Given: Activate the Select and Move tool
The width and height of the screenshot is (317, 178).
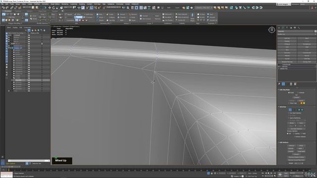Looking at the screenshot, I should coord(50,8).
